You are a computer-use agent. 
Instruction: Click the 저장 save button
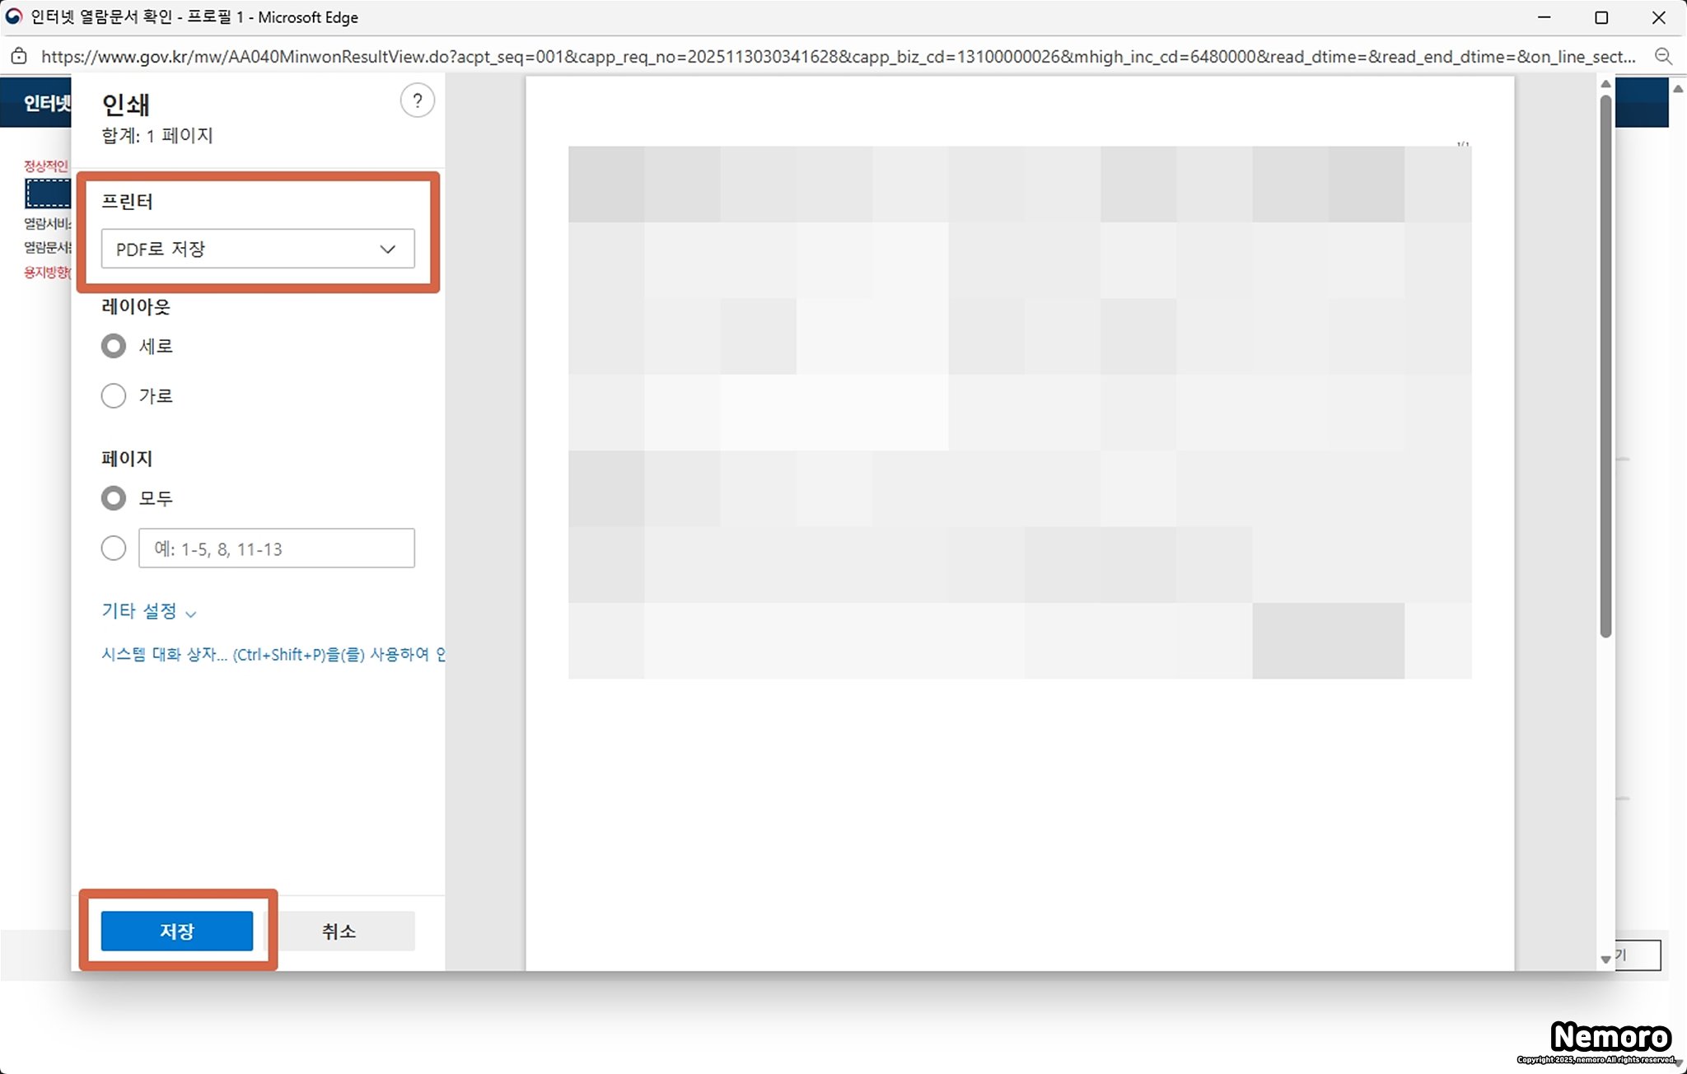[176, 931]
